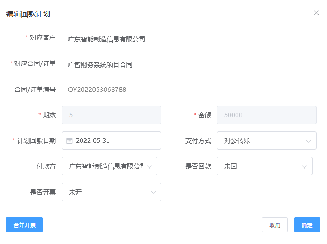This screenshot has height=244, width=327.
Task: Click the 付款方 chevron arrow
Action: (149, 166)
